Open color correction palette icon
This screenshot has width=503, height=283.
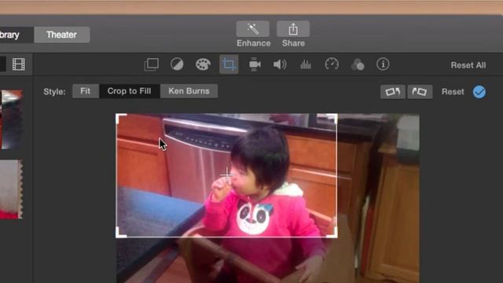[x=203, y=64]
